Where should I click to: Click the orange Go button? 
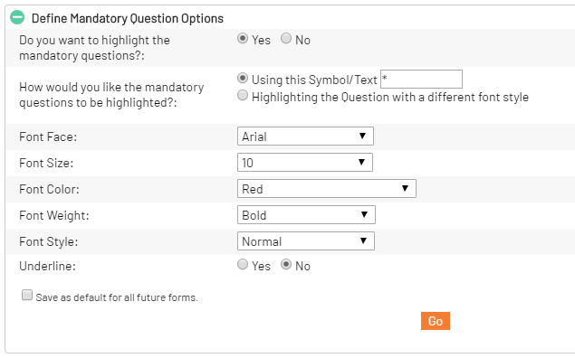coord(436,321)
